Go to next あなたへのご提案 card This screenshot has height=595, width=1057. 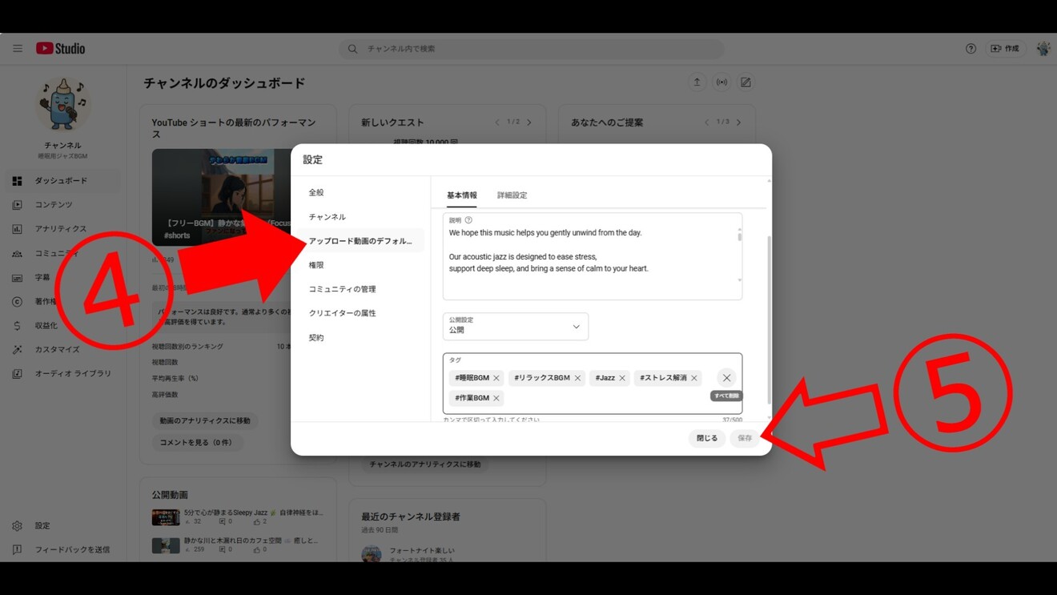(x=738, y=123)
